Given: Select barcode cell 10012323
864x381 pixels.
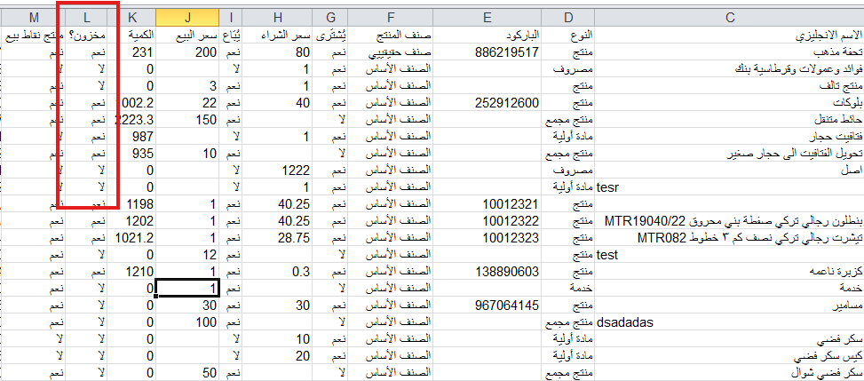Looking at the screenshot, I should point(487,238).
